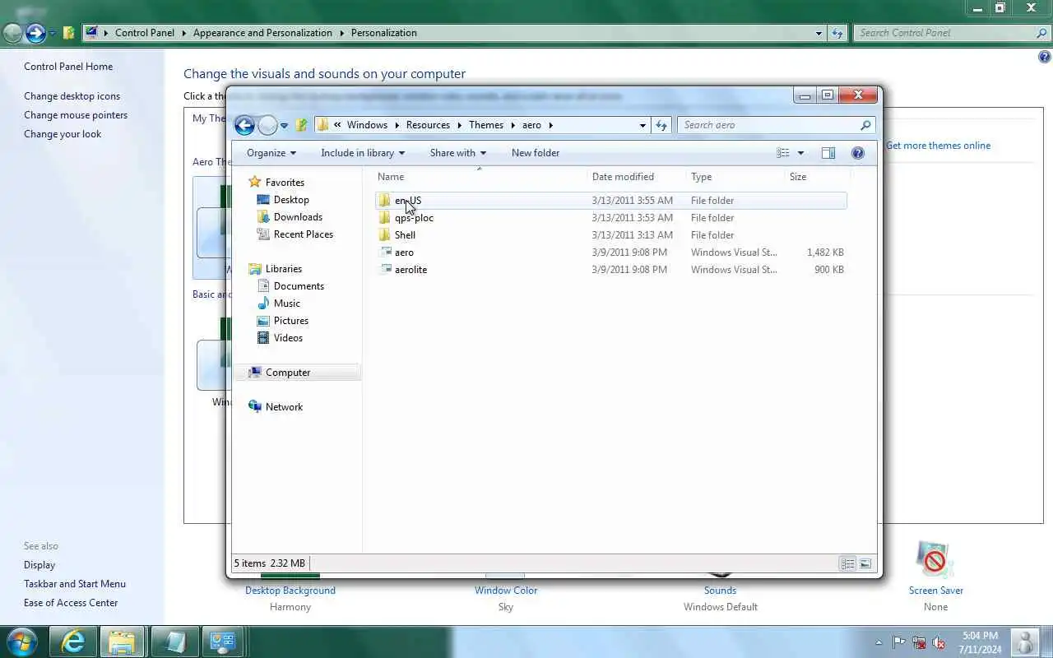Select the aerolite visual style file
The height and width of the screenshot is (658, 1053).
[612, 270]
